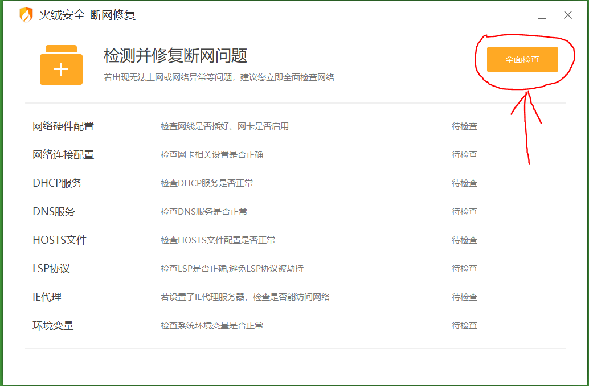This screenshot has height=386, width=589.
Task: Click 待检查 status in 网络硬件配置 row
Action: [464, 126]
